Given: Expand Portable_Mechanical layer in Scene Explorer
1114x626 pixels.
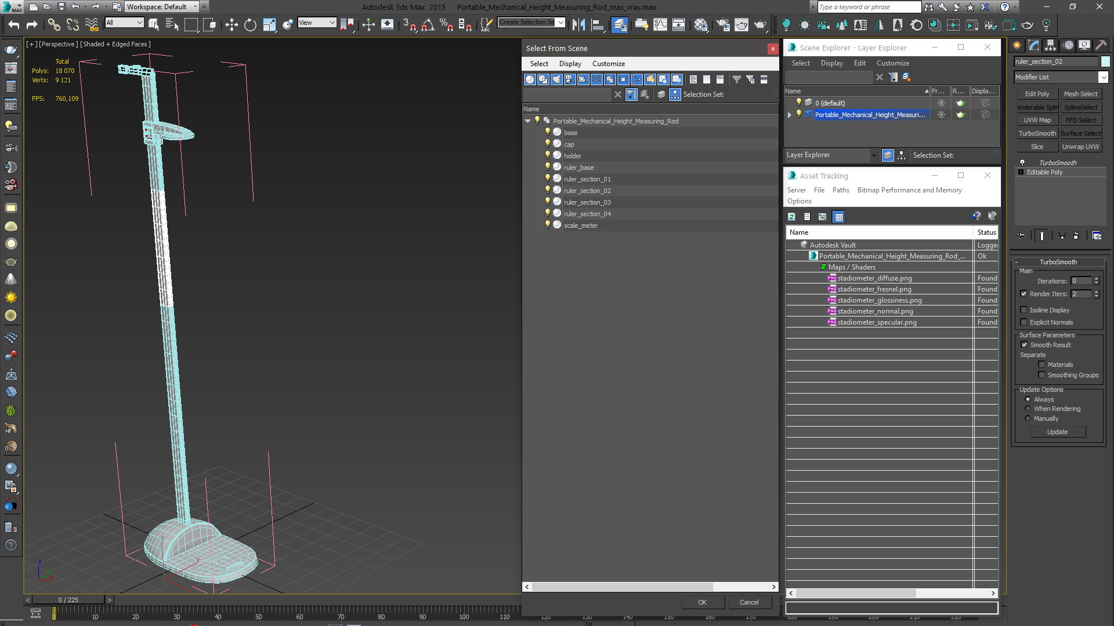Looking at the screenshot, I should 790,115.
